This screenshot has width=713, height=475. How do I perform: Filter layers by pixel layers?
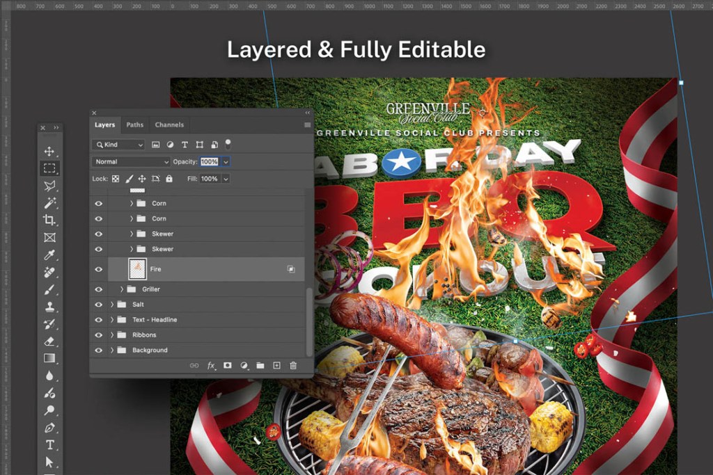(x=155, y=145)
